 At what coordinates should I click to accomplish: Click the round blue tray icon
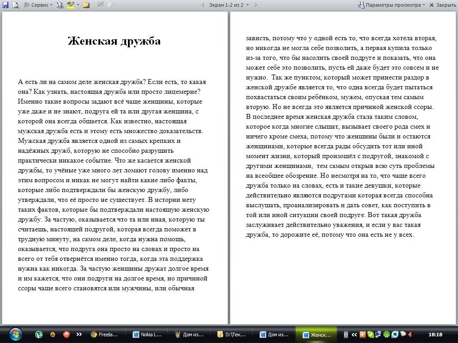tap(395, 335)
